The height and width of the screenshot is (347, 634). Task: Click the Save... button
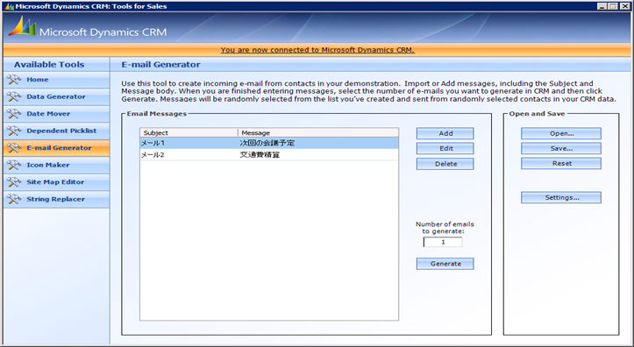[561, 148]
